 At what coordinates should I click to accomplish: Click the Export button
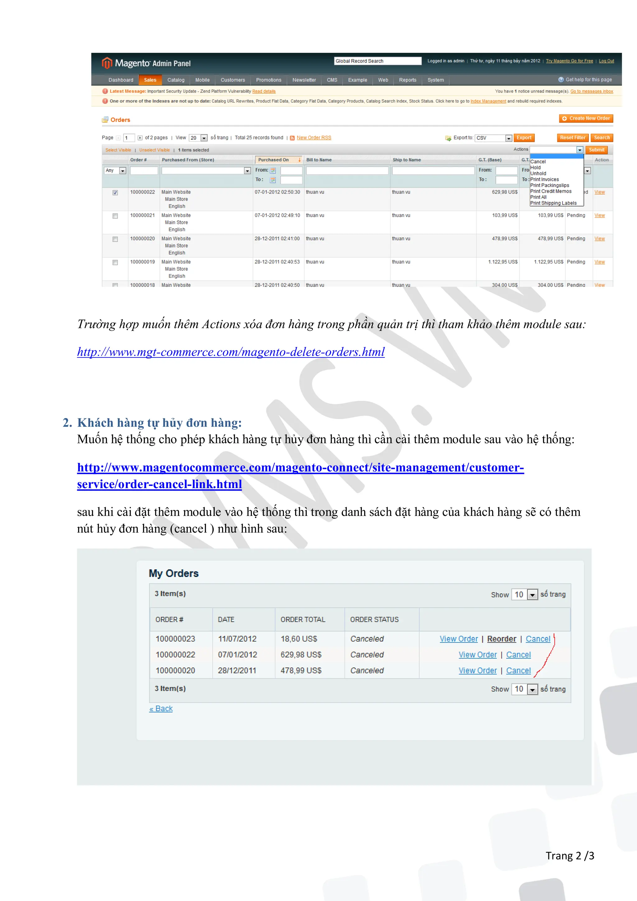(x=524, y=138)
